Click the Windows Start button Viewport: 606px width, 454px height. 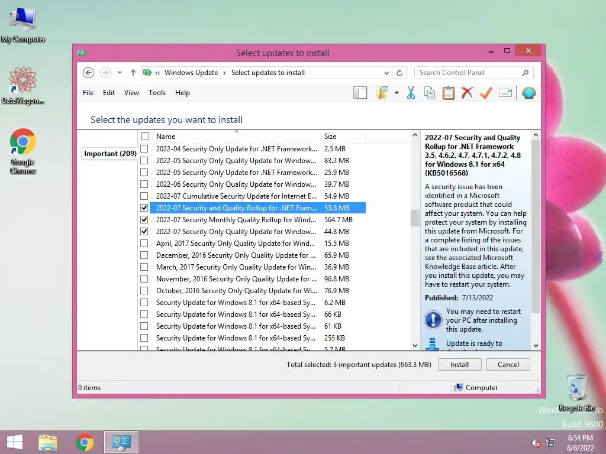pos(15,442)
